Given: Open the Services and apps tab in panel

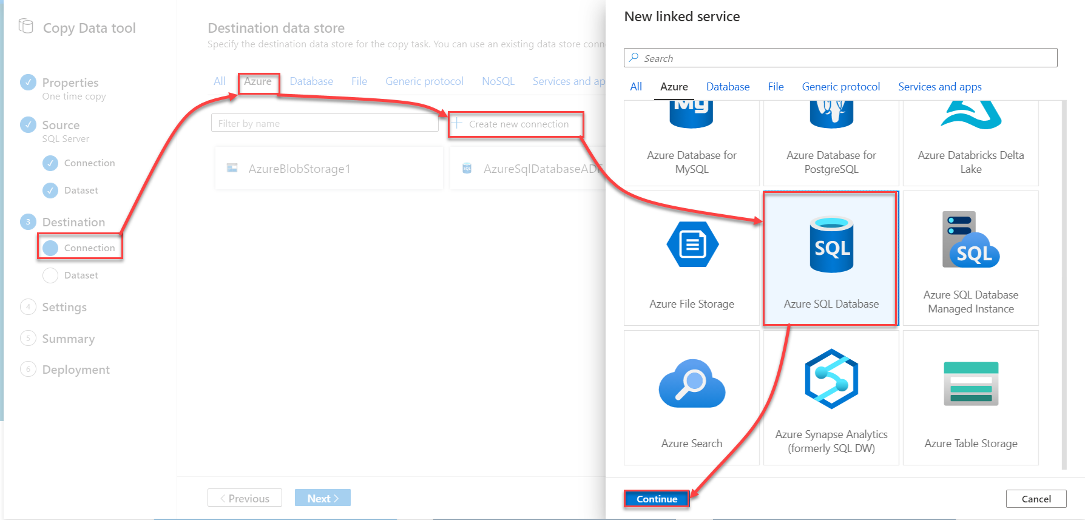Looking at the screenshot, I should (x=939, y=87).
